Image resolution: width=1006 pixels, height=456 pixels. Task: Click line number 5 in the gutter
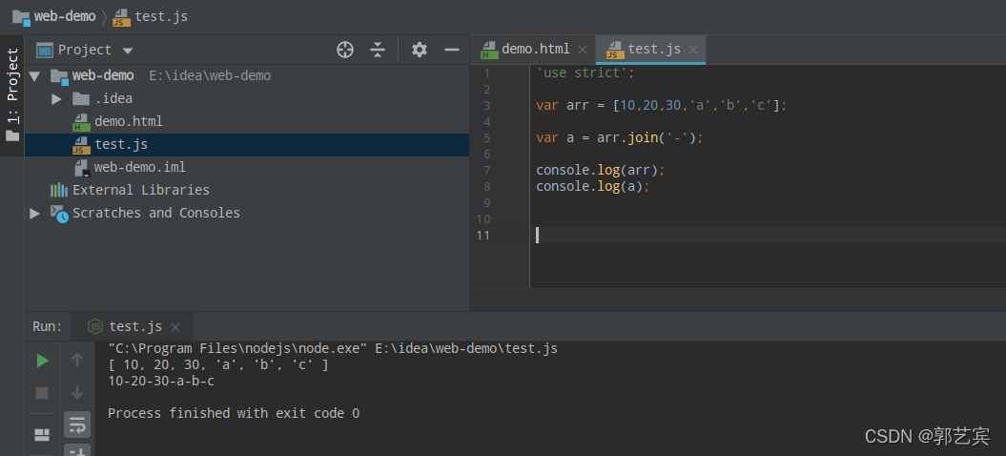(487, 137)
